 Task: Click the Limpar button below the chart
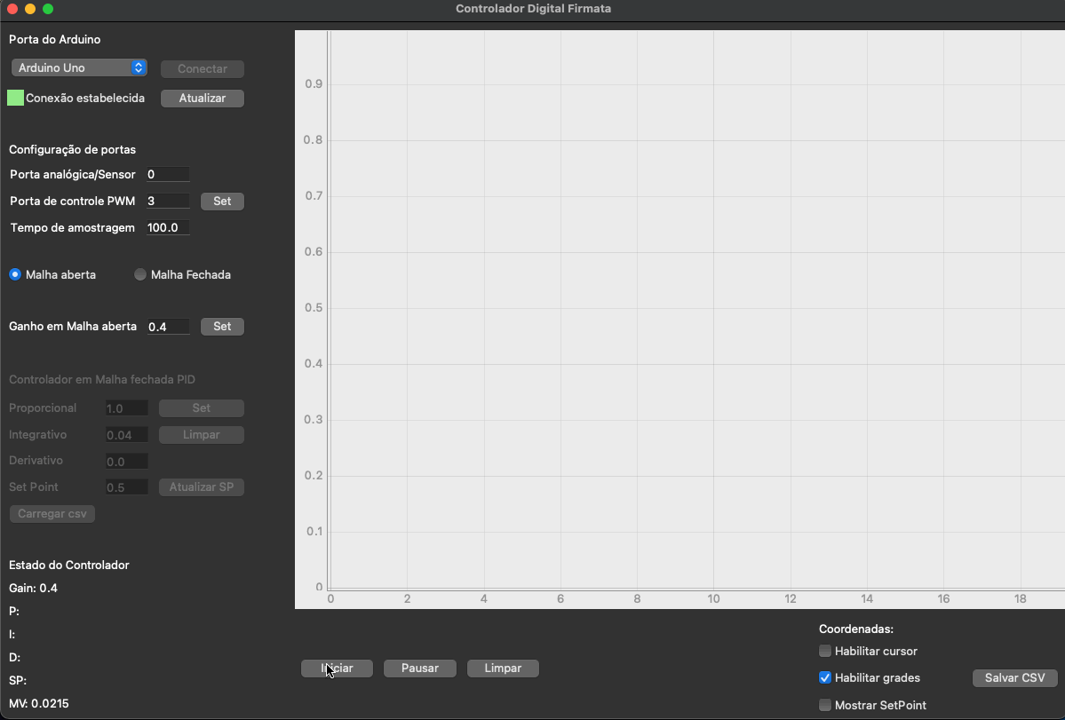tap(503, 669)
